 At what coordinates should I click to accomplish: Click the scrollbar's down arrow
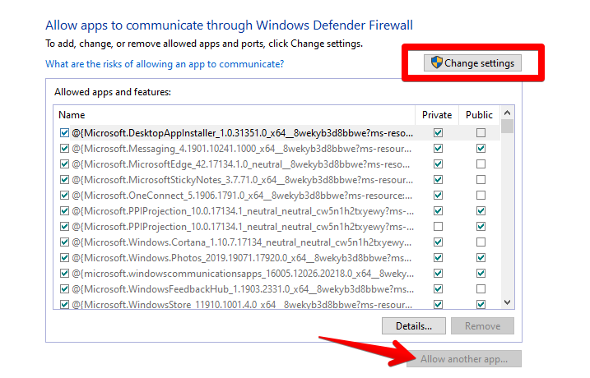pos(507,302)
